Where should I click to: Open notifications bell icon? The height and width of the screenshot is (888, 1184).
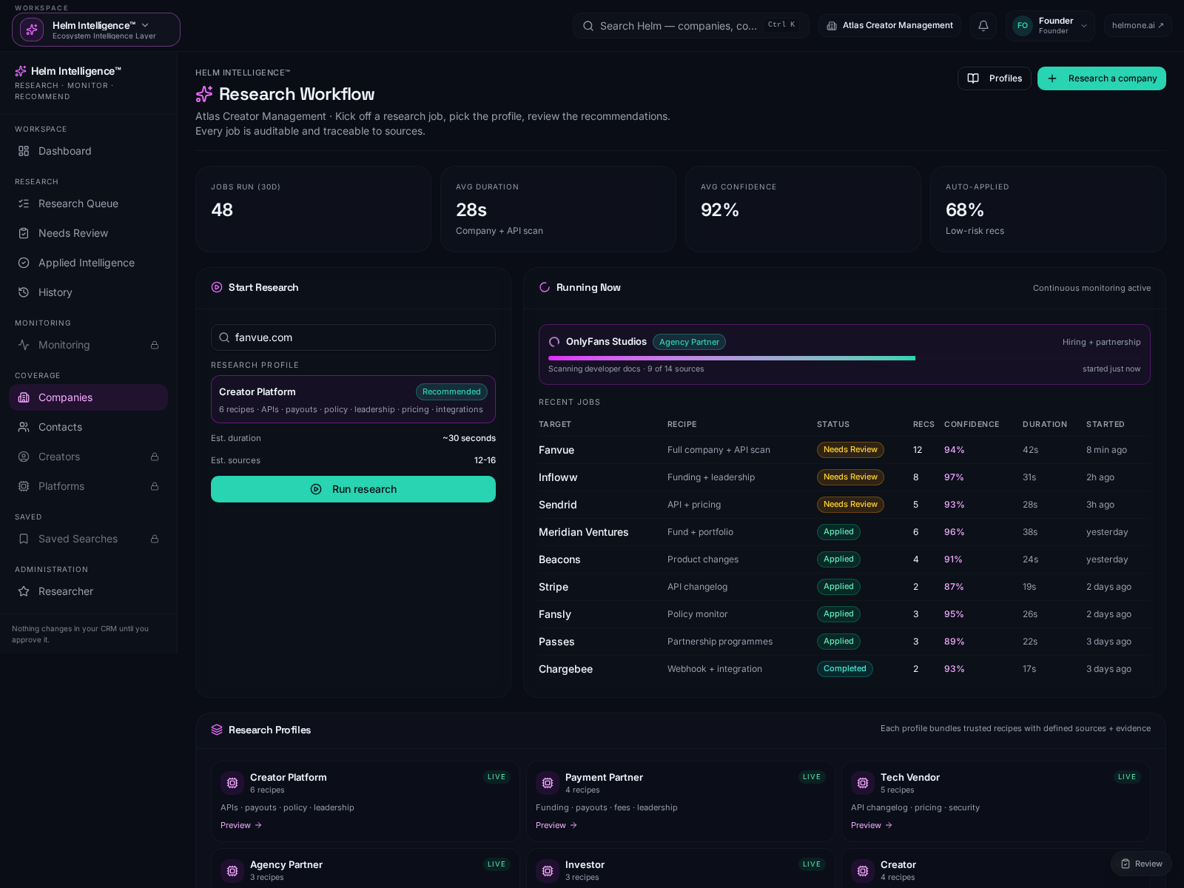tap(983, 26)
